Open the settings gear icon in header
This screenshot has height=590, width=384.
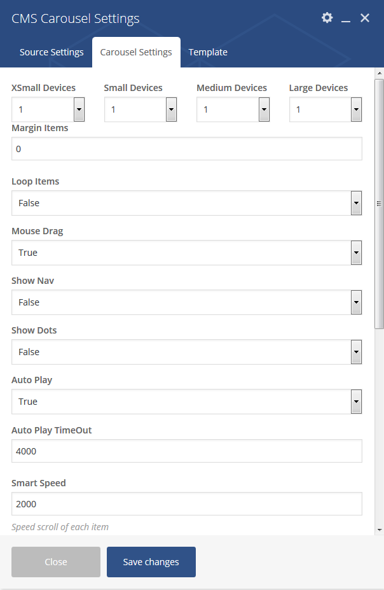click(327, 18)
